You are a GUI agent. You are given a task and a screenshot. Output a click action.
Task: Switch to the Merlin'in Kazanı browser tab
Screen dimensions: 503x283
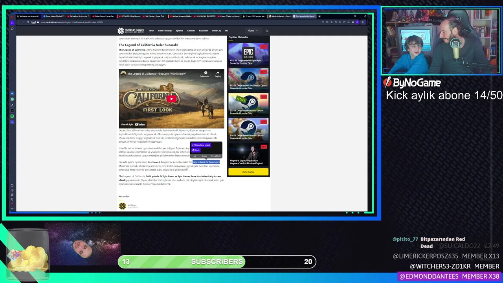(280, 17)
